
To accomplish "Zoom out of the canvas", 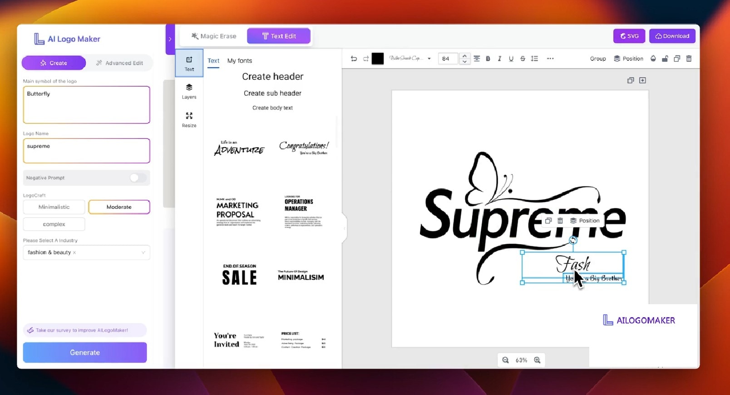I will click(x=505, y=360).
